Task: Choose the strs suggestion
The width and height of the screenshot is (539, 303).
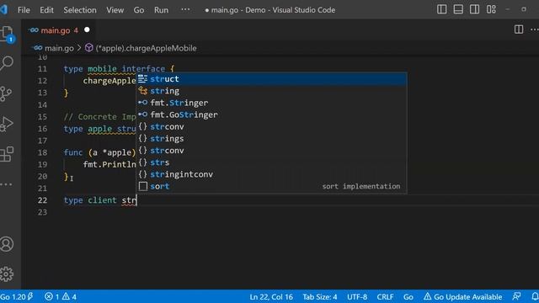Action: (x=271, y=162)
